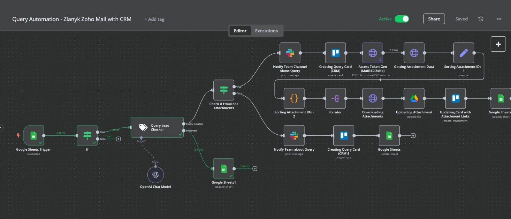Open the Query Lead Checker node

point(157,127)
